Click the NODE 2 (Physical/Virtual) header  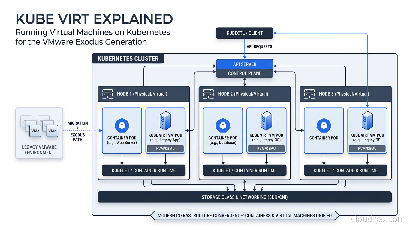[x=245, y=94]
